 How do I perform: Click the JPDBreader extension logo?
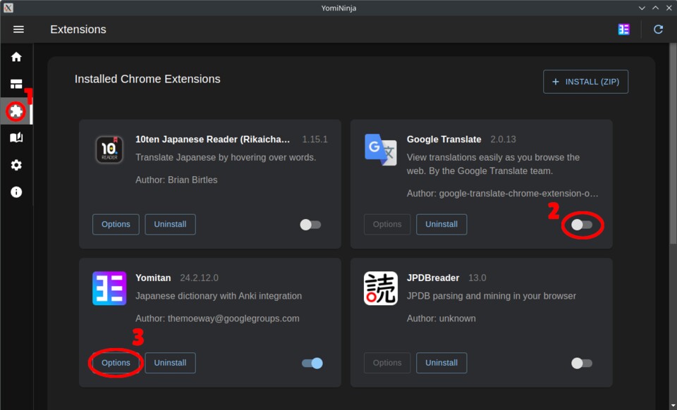click(381, 288)
